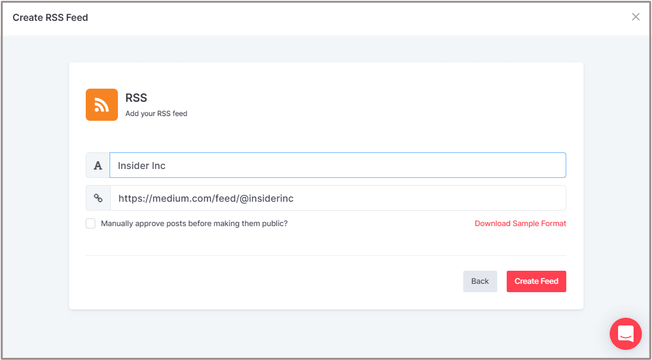Click the bold RSS heading text
This screenshot has width=652, height=360.
coord(136,98)
